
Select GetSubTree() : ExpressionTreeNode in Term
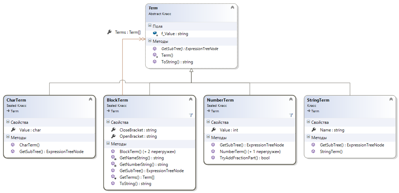pos(190,49)
